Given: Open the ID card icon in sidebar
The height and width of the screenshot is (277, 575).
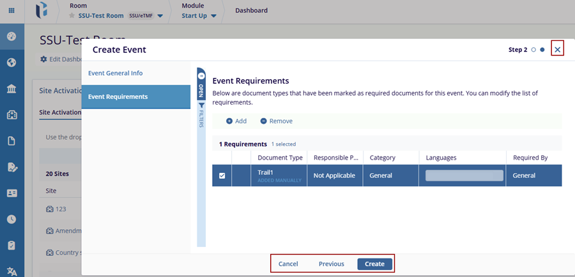Looking at the screenshot, I should pyautogui.click(x=11, y=193).
